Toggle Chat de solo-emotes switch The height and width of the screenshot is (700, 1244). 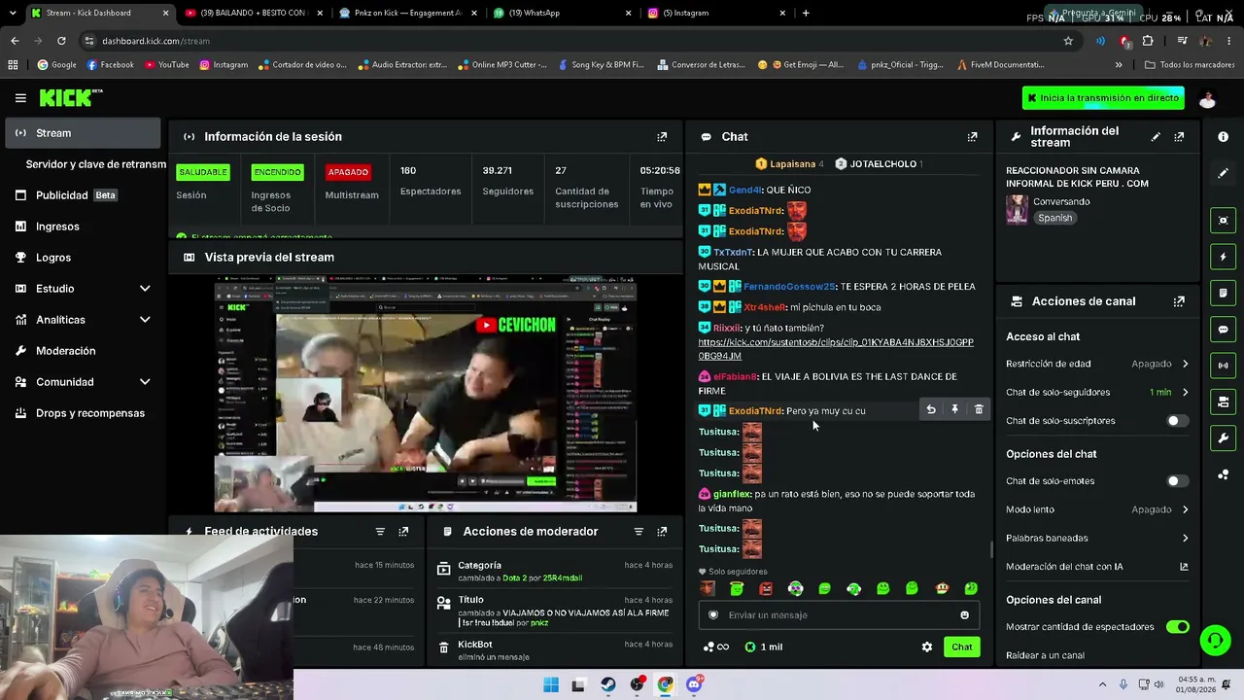coord(1177,481)
